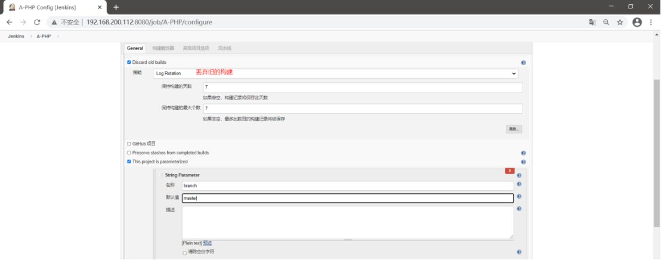Grab the String Parameter drag handle
This screenshot has width=661, height=260.
pyautogui.click(x=161, y=175)
